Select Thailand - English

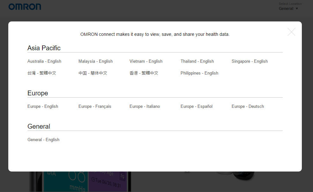[x=197, y=61]
